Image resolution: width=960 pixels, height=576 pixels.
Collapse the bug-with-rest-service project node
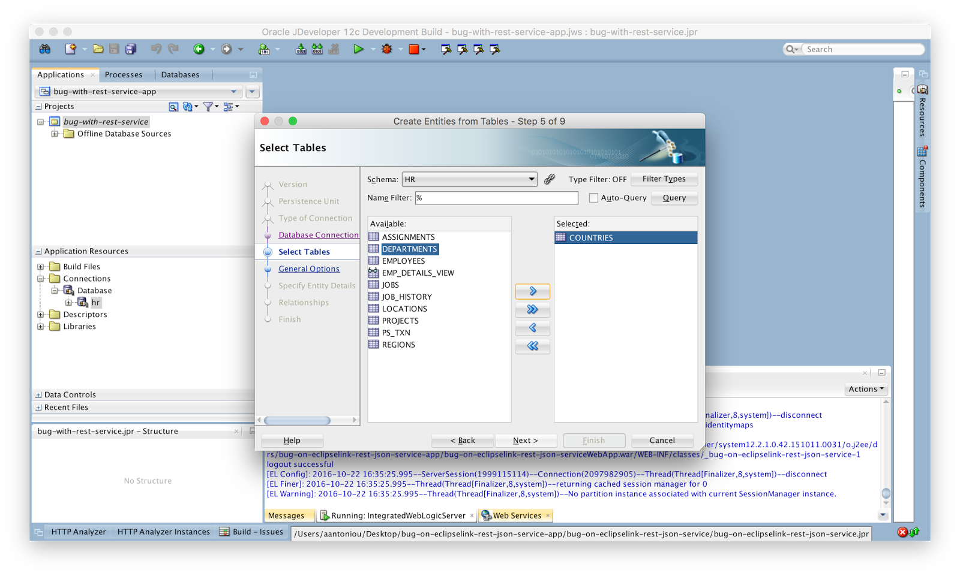[x=41, y=122]
